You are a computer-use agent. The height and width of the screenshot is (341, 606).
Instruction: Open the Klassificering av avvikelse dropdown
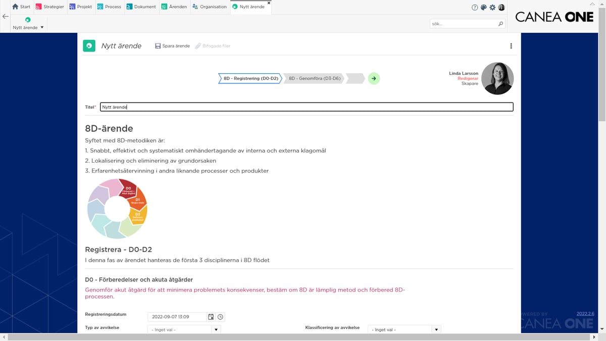pyautogui.click(x=436, y=329)
